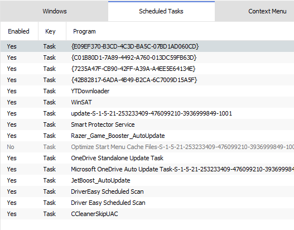The height and width of the screenshot is (230, 294).
Task: Select the CCleanerSkipUAC task
Action: pyautogui.click(x=147, y=214)
